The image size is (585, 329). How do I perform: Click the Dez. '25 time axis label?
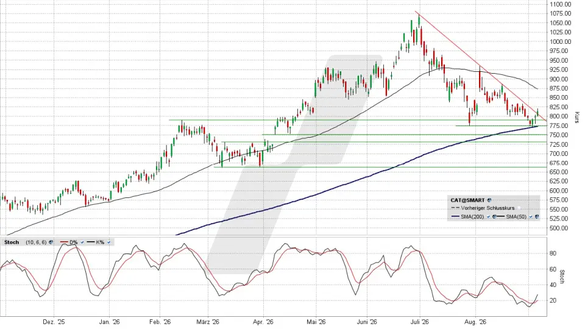[x=54, y=322]
